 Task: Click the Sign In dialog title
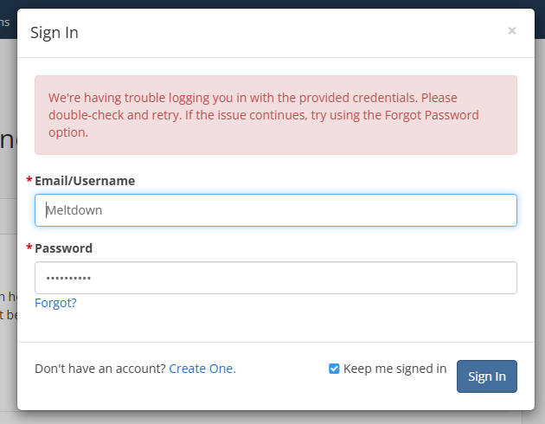click(x=54, y=33)
